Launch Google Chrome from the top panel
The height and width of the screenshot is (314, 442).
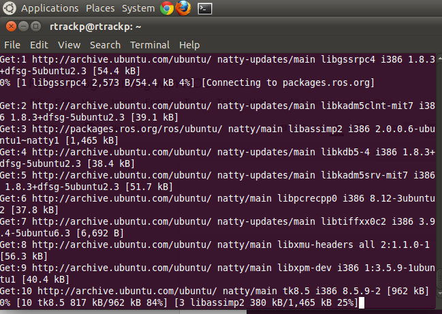pos(167,8)
